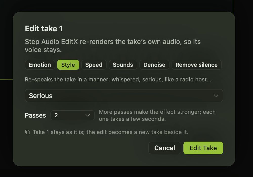The height and width of the screenshot is (177, 253).
Task: Confirm with the Edit Take button
Action: coord(203,148)
